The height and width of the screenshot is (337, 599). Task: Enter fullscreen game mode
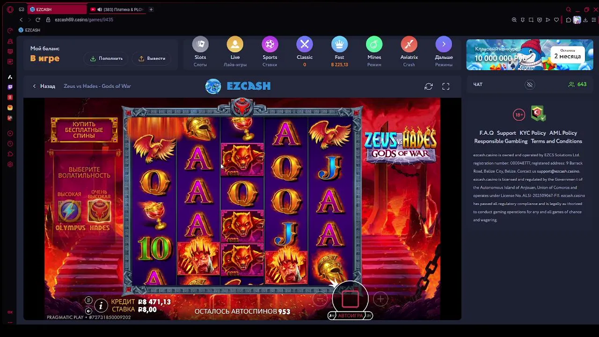point(446,87)
